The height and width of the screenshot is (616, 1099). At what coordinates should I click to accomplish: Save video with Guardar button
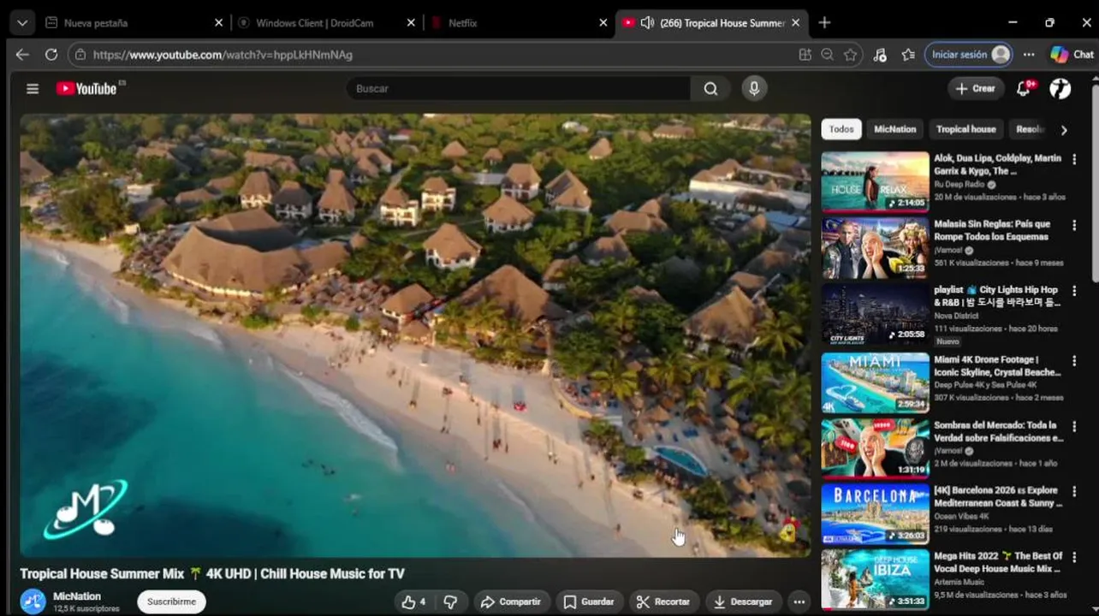588,602
